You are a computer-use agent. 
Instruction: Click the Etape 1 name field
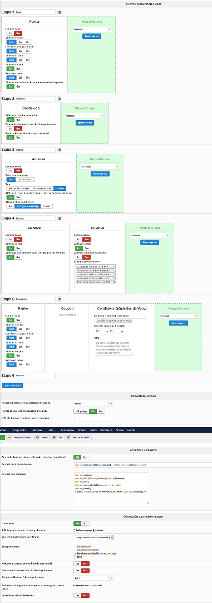pos(35,12)
